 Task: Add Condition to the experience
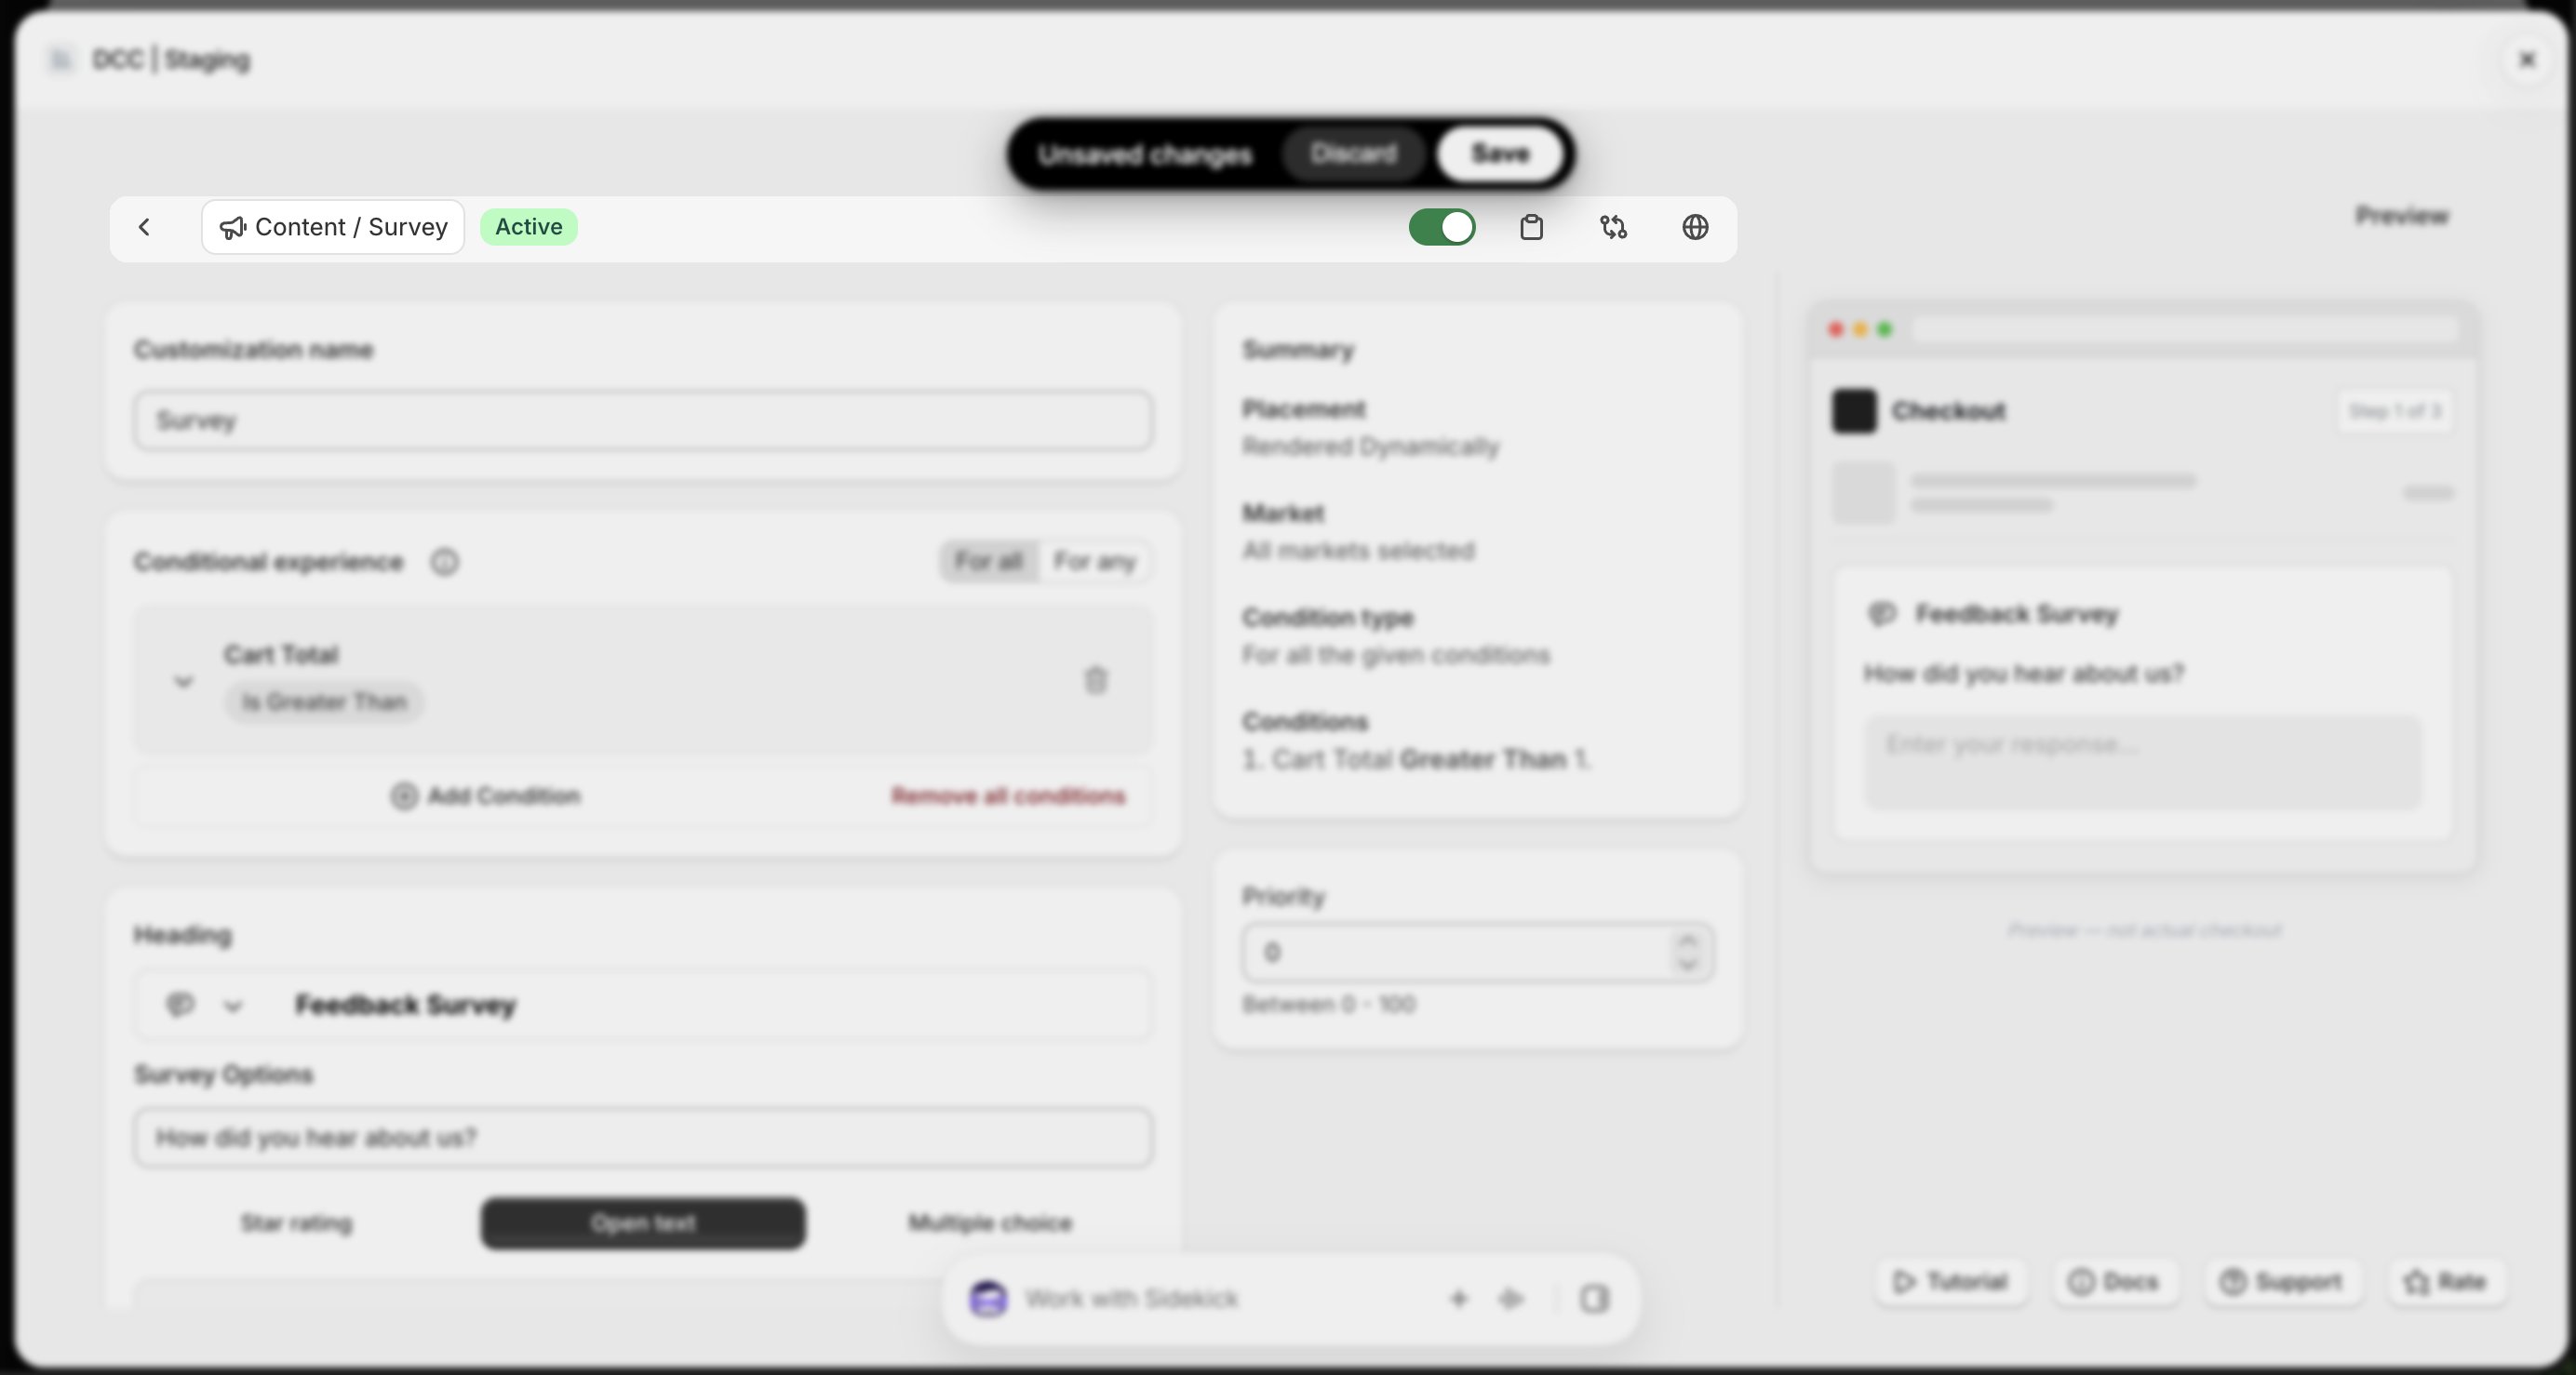485,796
